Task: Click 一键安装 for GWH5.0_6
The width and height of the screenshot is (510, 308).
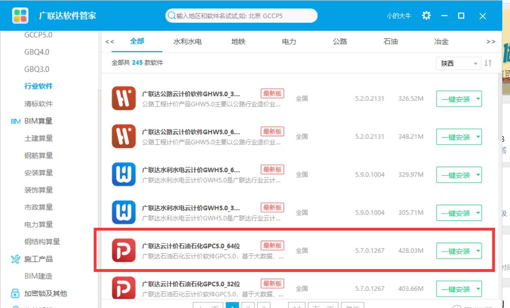Action: tap(455, 175)
